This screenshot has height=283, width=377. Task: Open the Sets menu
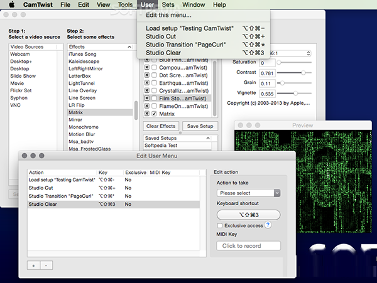(168, 4)
